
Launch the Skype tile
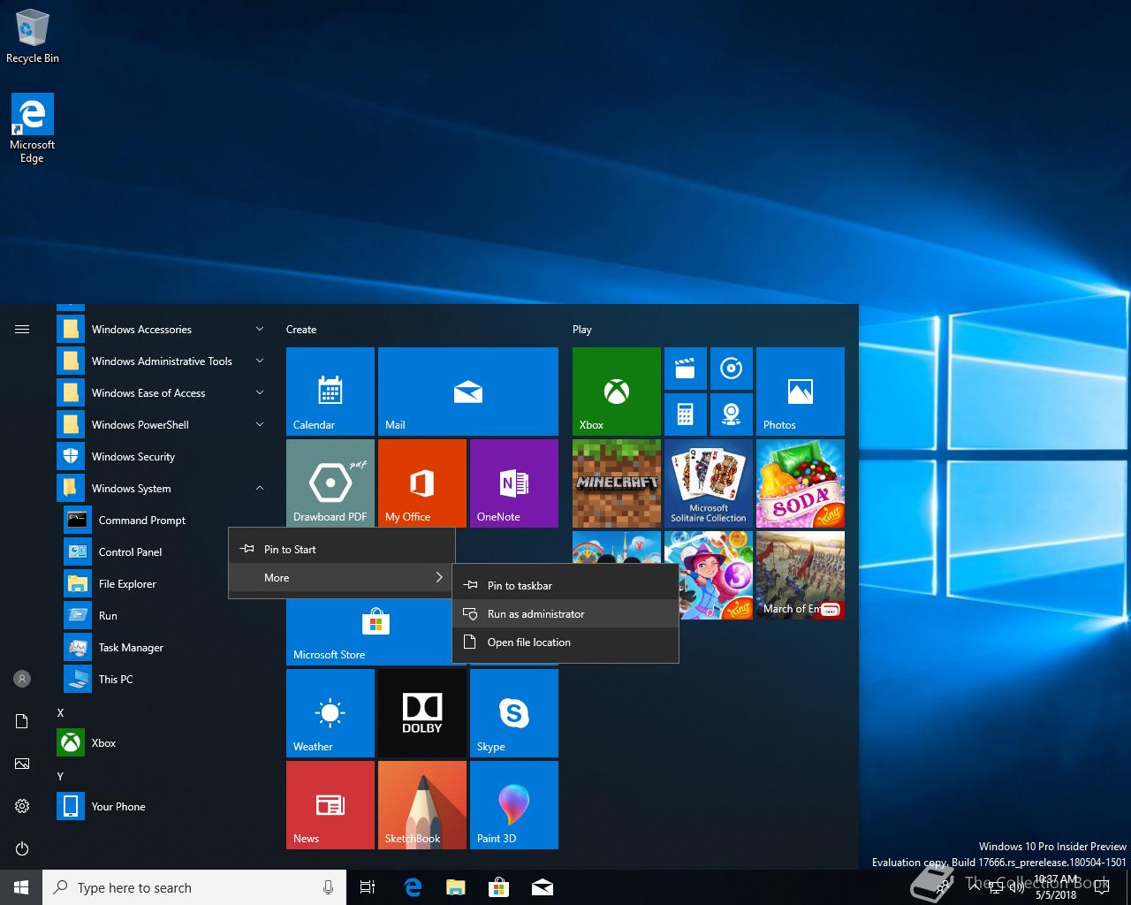(514, 713)
